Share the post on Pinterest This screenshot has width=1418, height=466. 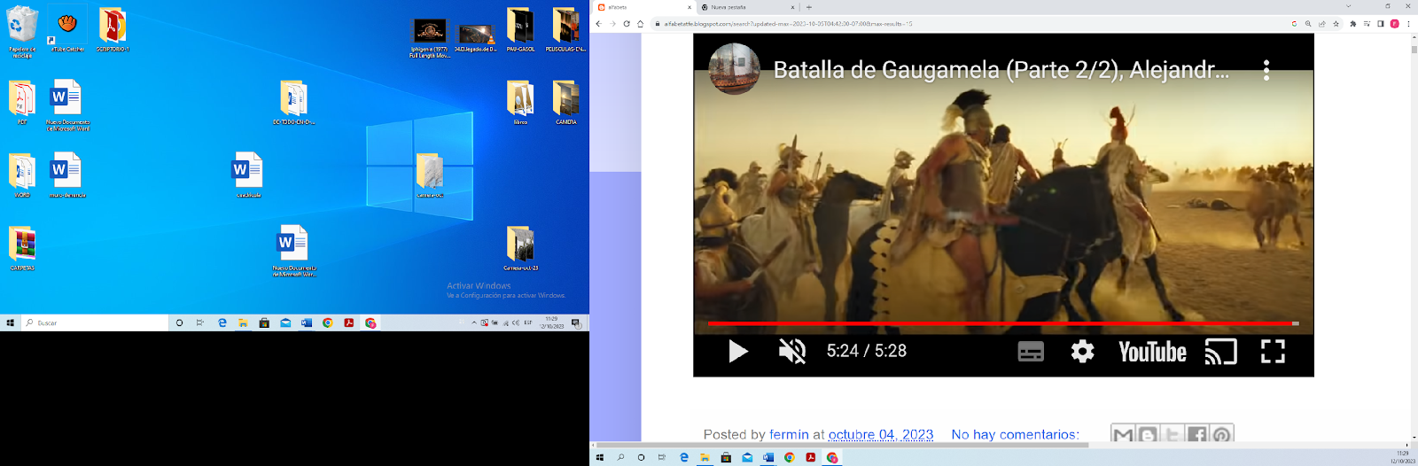tap(1221, 434)
